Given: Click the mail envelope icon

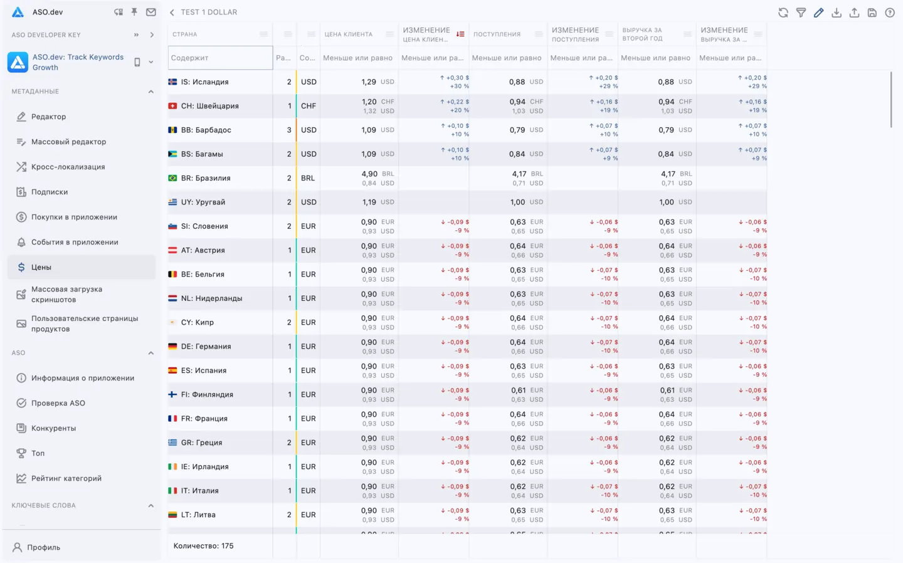Looking at the screenshot, I should tap(151, 12).
